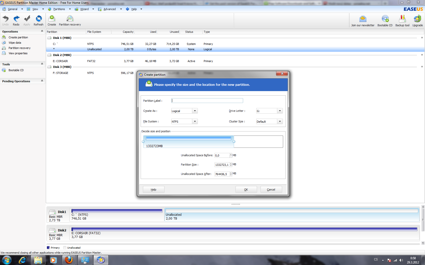Screen dimensions: 425x265
Task: Click the blue partition size bar
Action: [x=188, y=138]
